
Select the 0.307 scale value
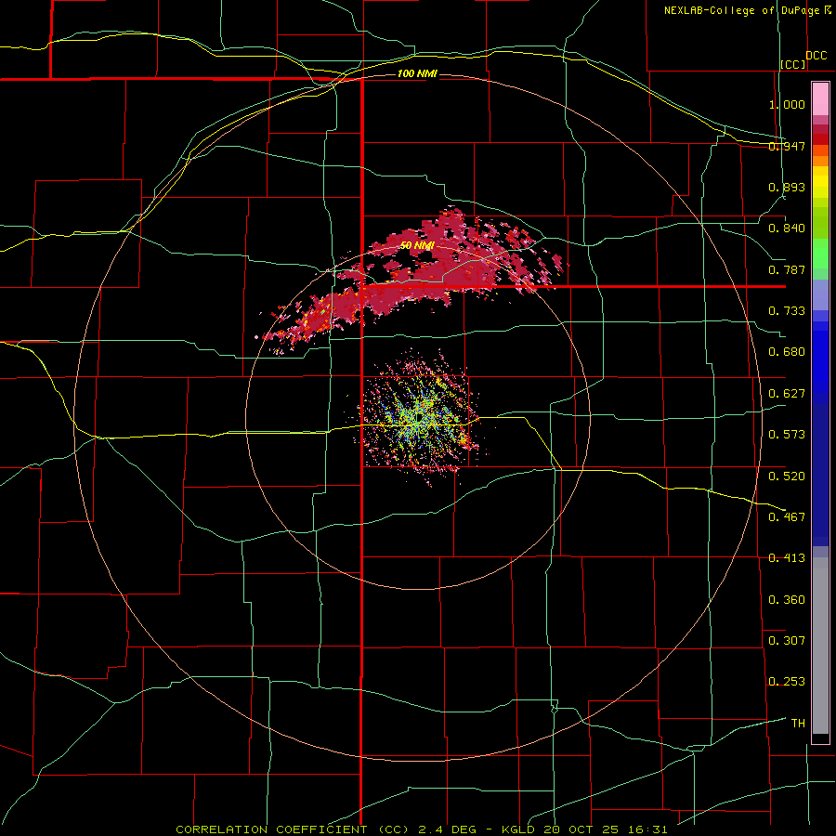787,641
